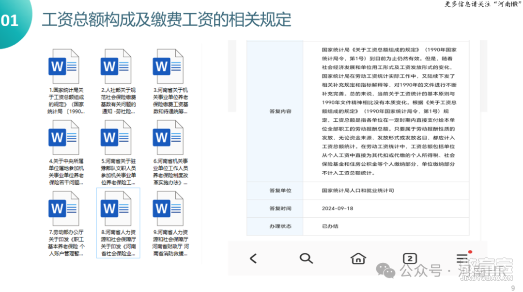Click the 办理状态 row label
Screen dimensions: 523x292
[280, 226]
